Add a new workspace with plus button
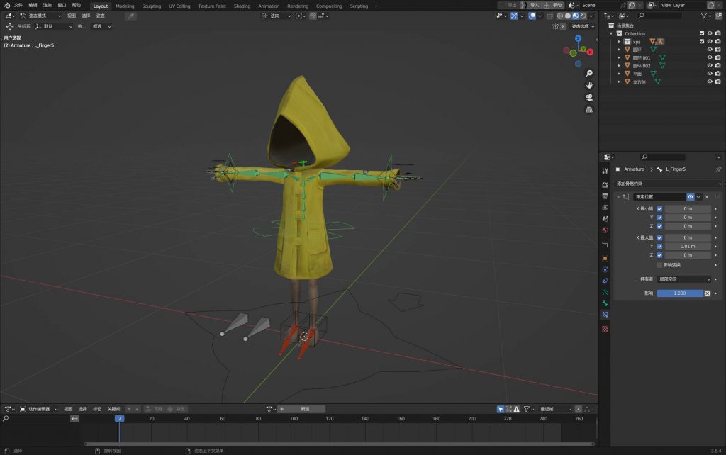Image resolution: width=726 pixels, height=455 pixels. point(376,6)
